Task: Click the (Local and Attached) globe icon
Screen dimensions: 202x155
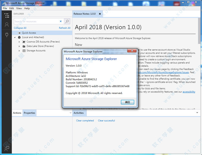Action: [19, 37]
